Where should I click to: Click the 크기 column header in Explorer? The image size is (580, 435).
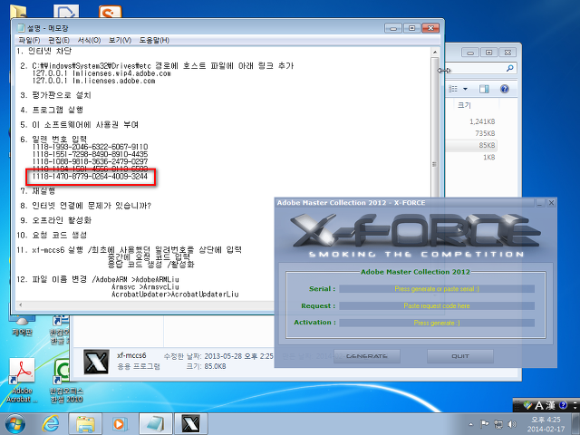[x=465, y=105]
